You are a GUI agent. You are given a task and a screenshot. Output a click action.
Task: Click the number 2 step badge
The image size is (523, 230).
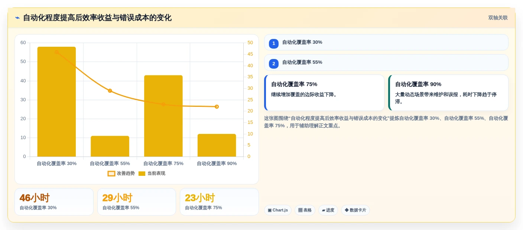click(274, 64)
